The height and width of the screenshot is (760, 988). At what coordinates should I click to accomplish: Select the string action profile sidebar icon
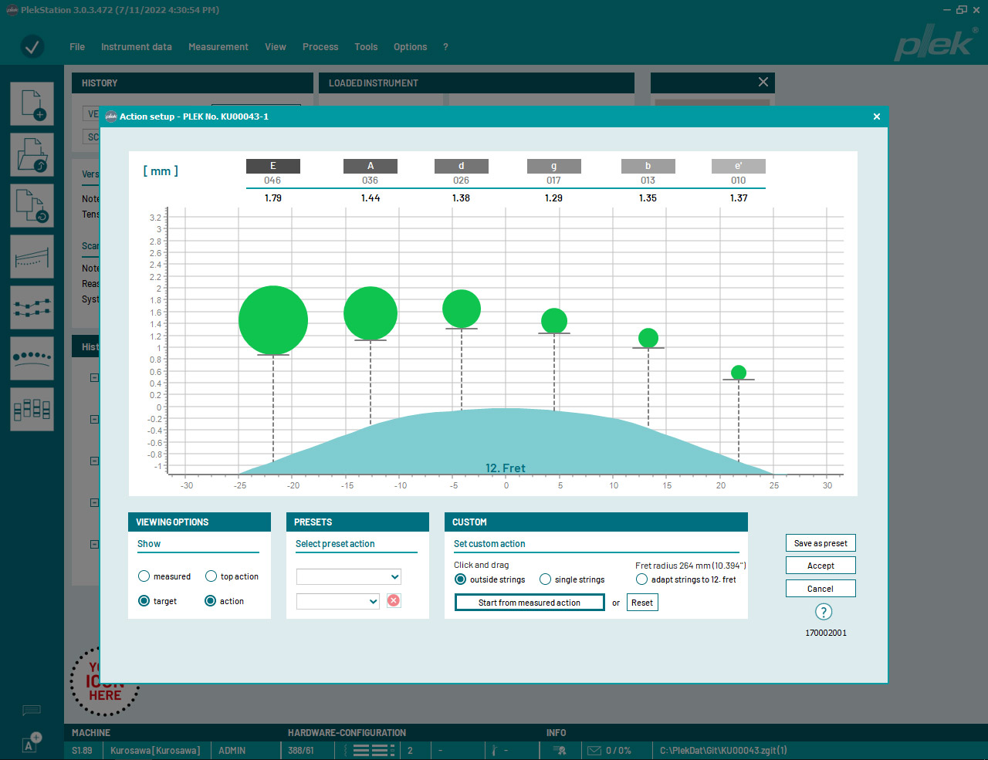coord(32,256)
